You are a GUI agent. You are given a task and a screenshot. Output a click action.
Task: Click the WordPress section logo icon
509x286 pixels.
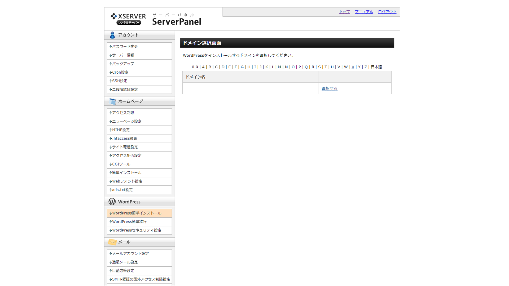(112, 202)
